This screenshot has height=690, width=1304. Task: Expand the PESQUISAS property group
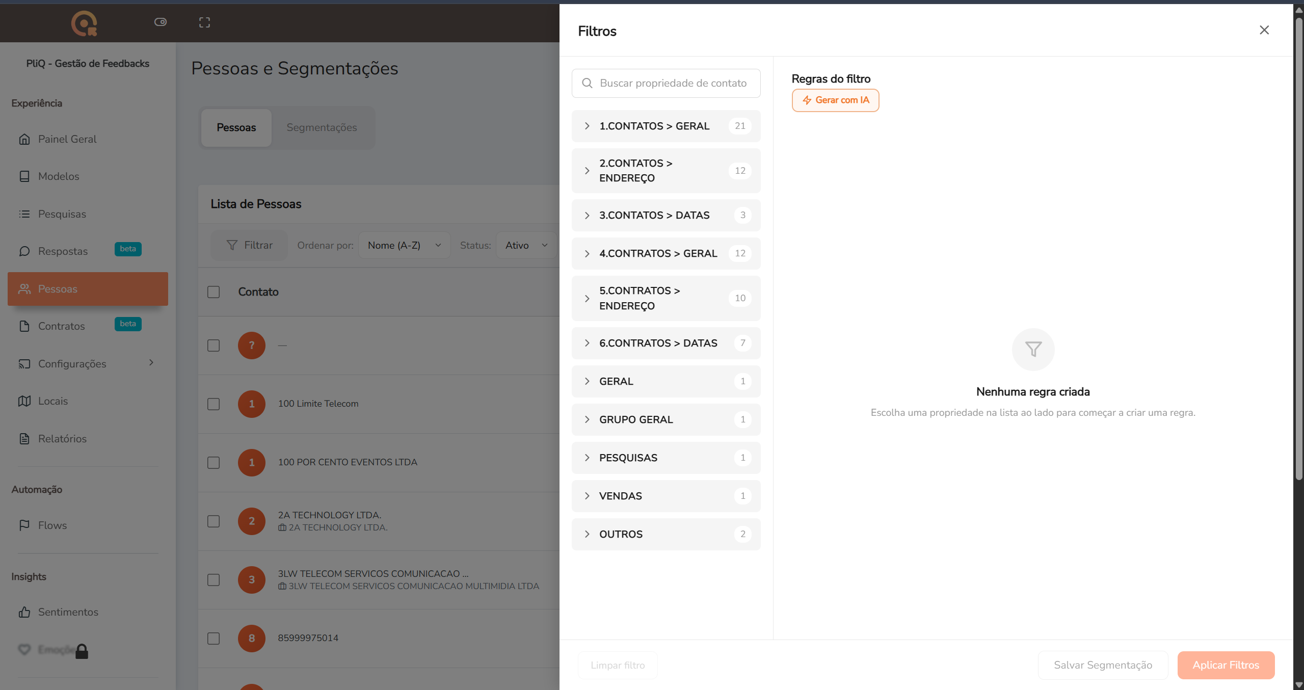click(x=666, y=458)
